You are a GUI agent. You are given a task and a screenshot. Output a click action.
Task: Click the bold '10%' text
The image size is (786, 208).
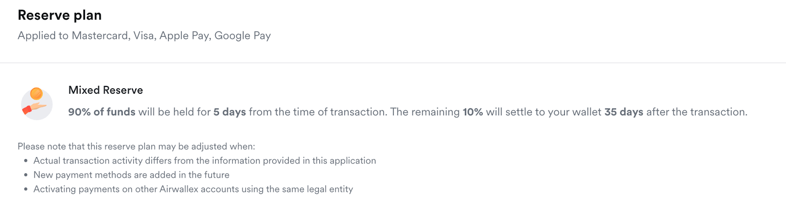coord(473,112)
